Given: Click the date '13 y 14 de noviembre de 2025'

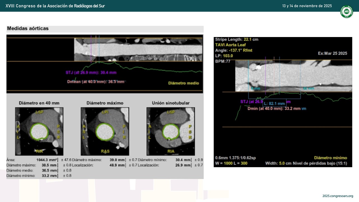Looking at the screenshot, I should tap(307, 6).
